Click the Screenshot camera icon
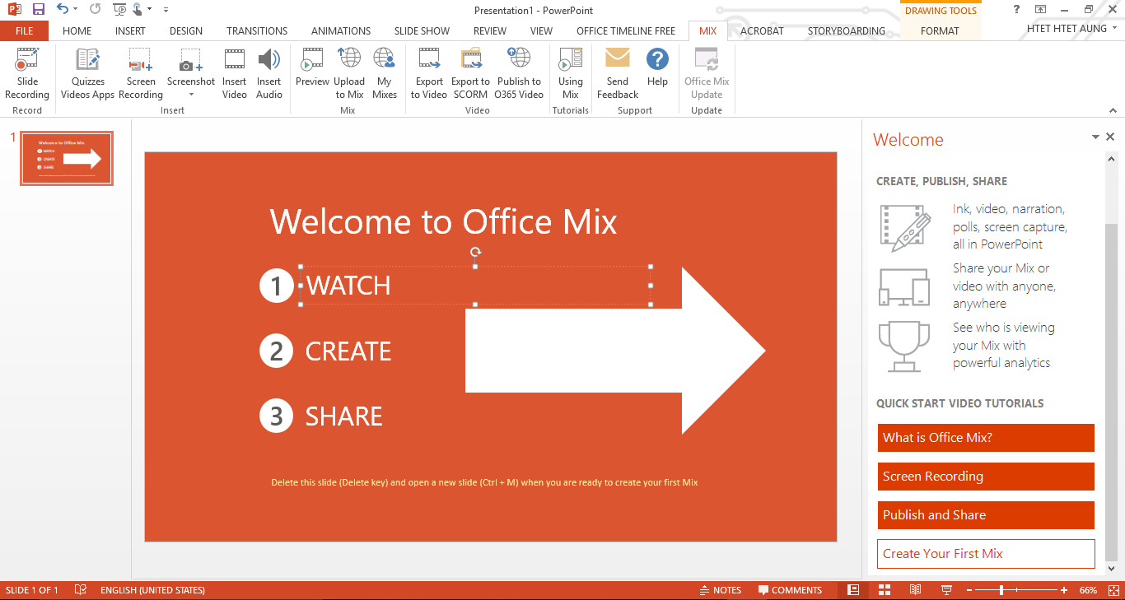This screenshot has width=1125, height=600. click(x=191, y=60)
